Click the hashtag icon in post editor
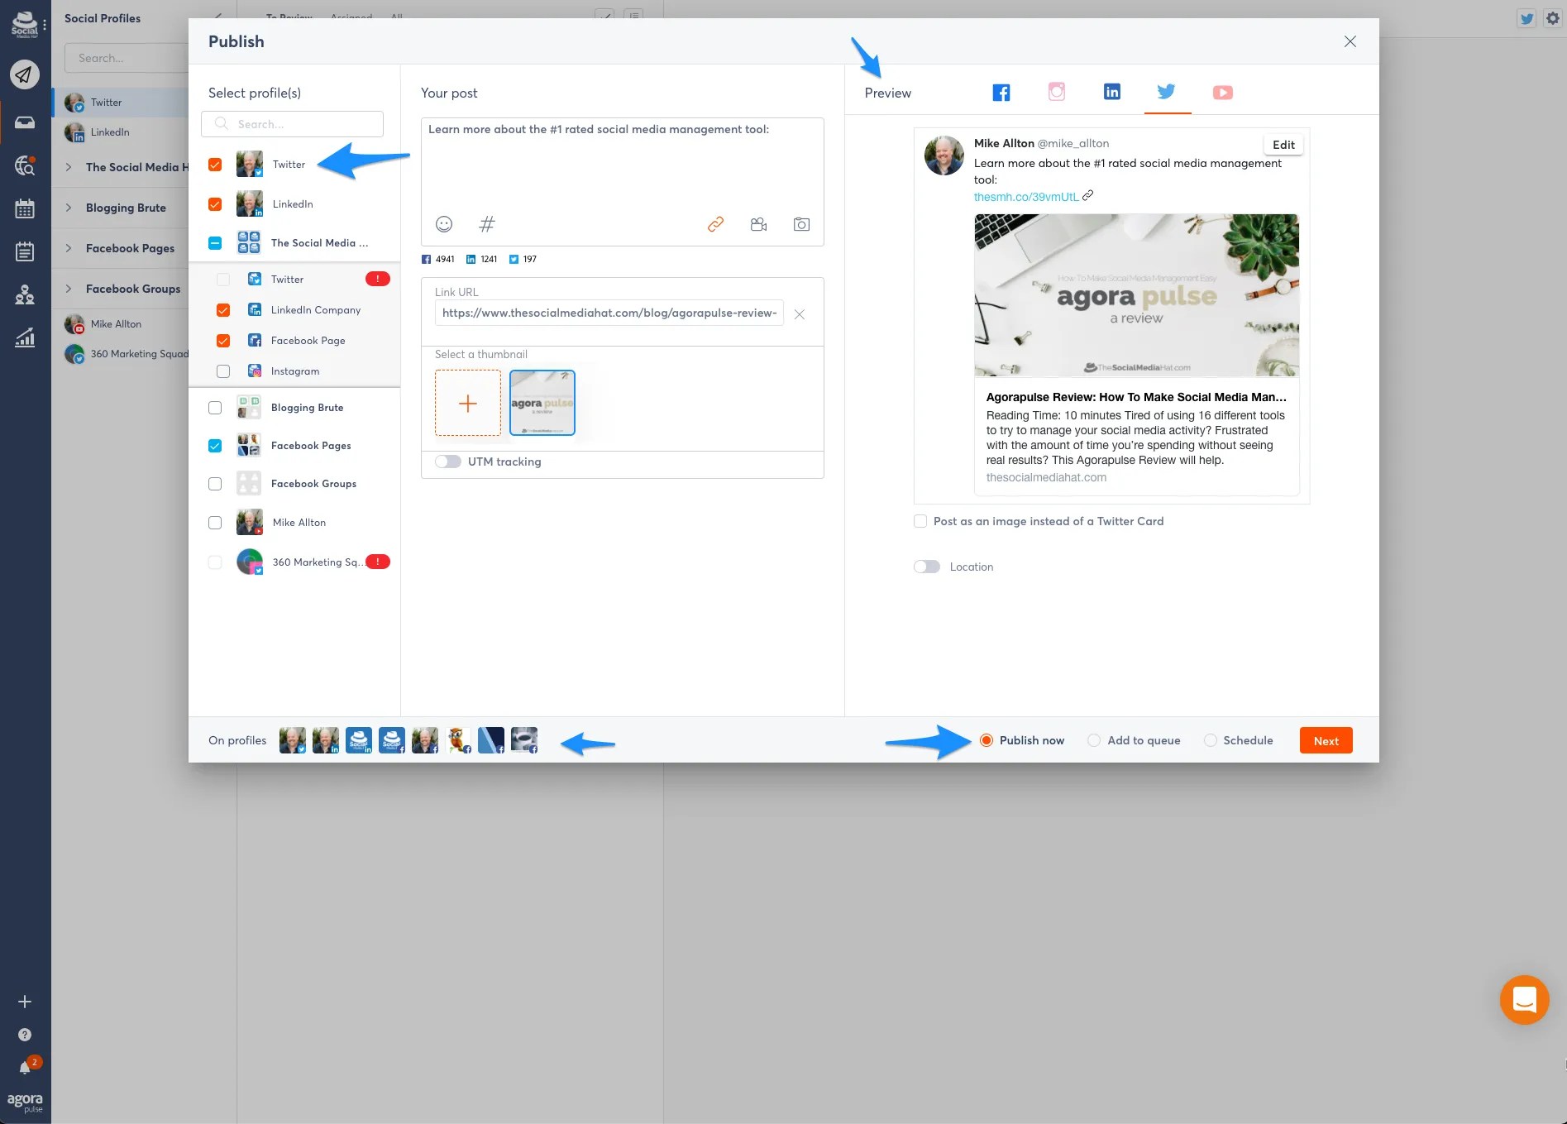 coord(487,224)
